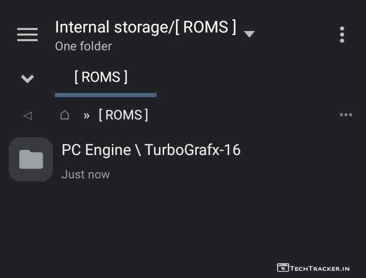This screenshot has width=366, height=278.
Task: Tap the "One folder" subtitle text
Action: [83, 46]
